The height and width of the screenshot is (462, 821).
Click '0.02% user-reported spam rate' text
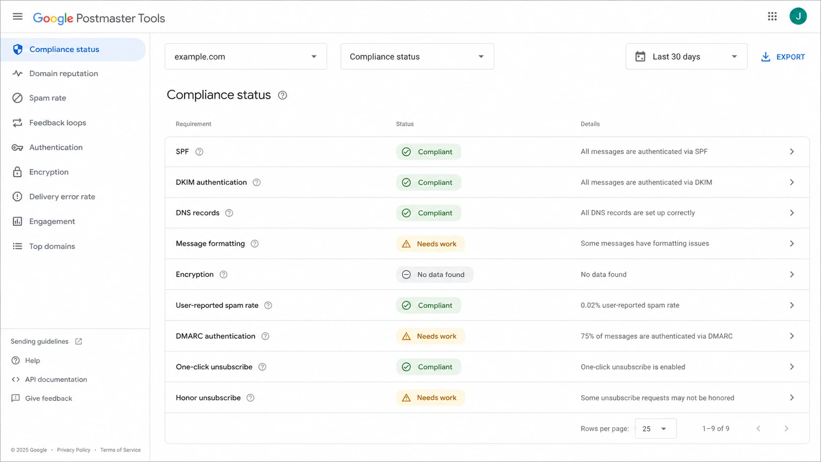click(630, 305)
